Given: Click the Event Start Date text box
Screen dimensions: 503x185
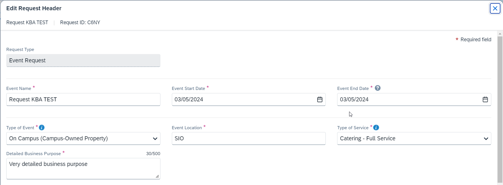Looking at the screenshot, I should [243, 99].
